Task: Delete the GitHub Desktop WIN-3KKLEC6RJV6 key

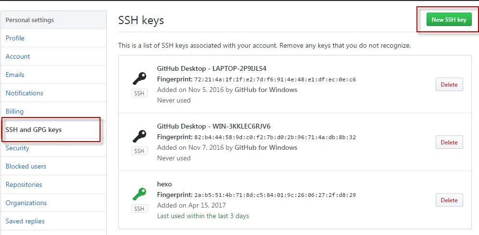Action: (x=449, y=143)
